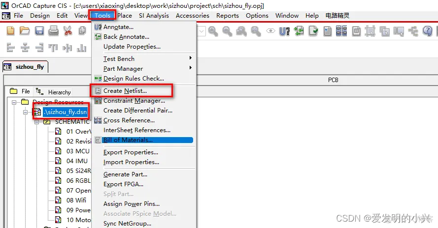Select the 08 Wifi schematic page
Screen dimensions: 438x228
click(x=76, y=200)
